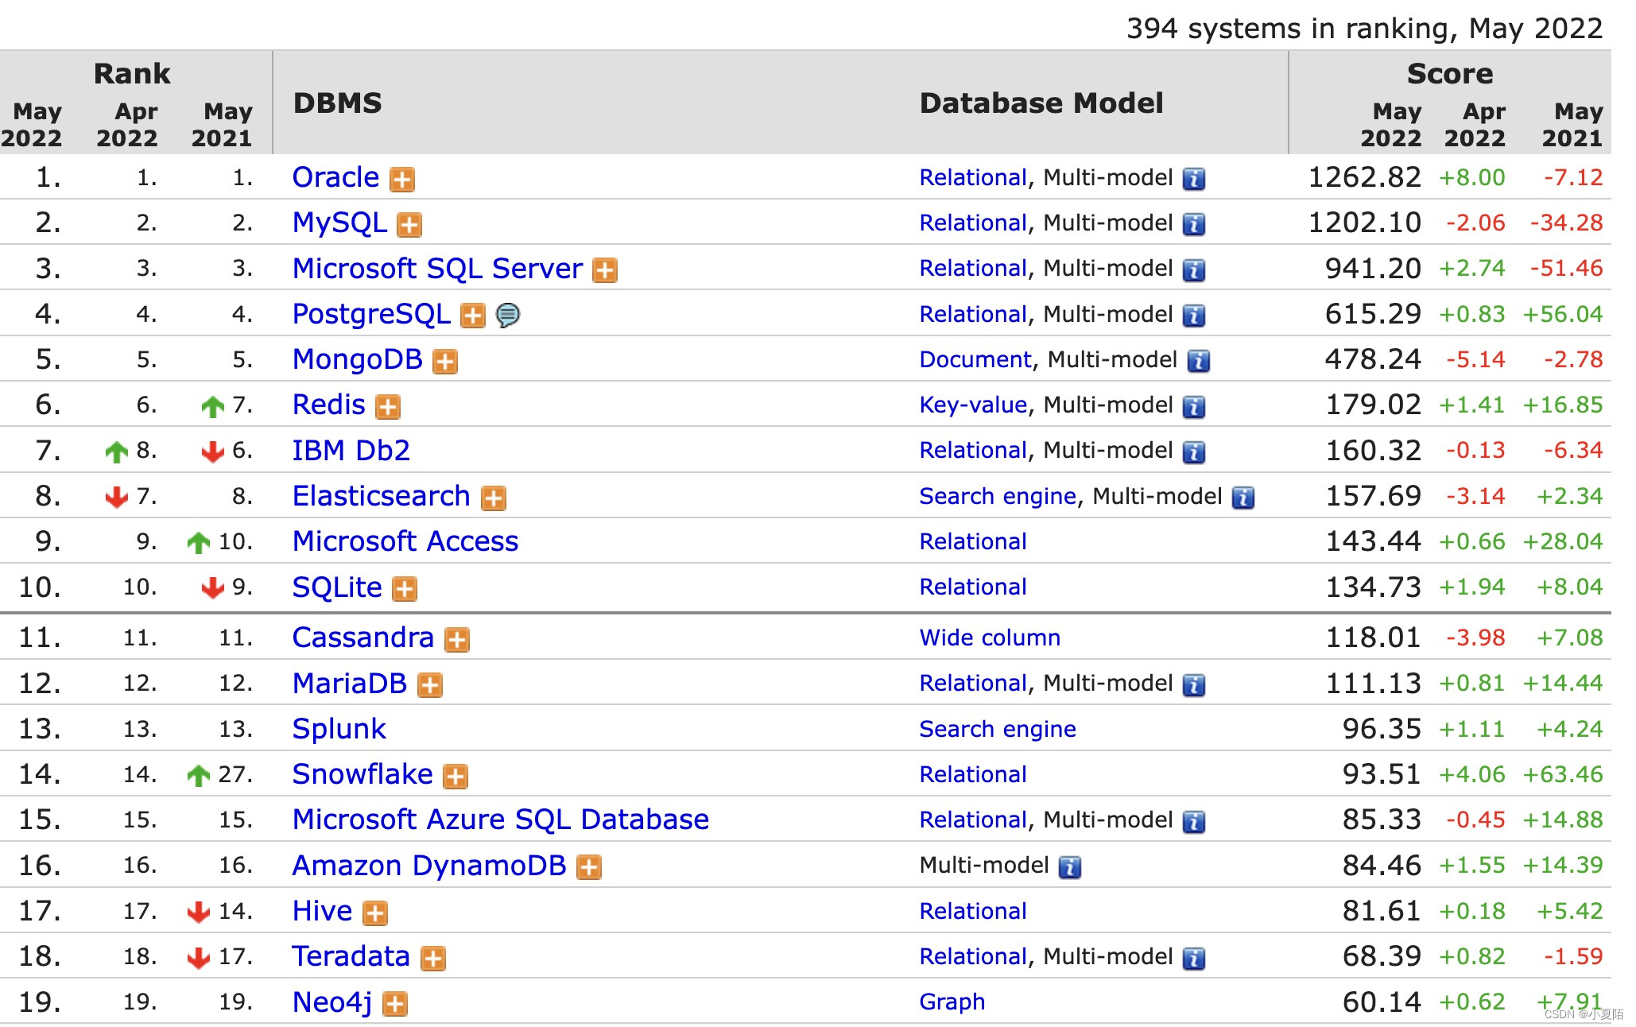Click the plus icon next to MySQL

(409, 225)
